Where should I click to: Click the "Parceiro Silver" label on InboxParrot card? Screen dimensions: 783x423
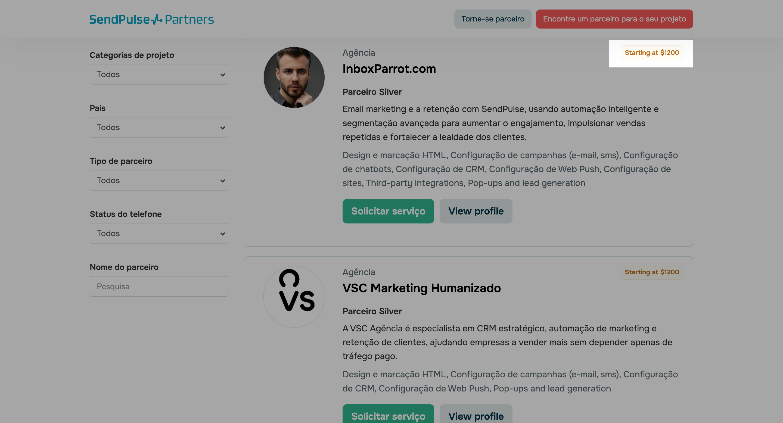coord(372,92)
